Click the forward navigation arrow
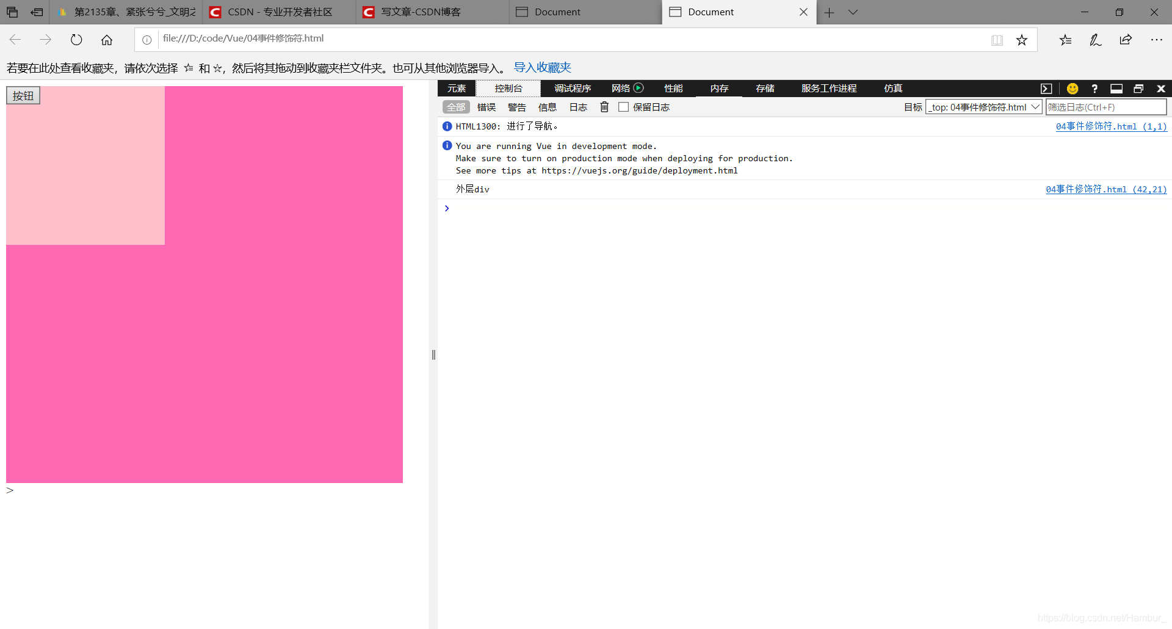 46,40
